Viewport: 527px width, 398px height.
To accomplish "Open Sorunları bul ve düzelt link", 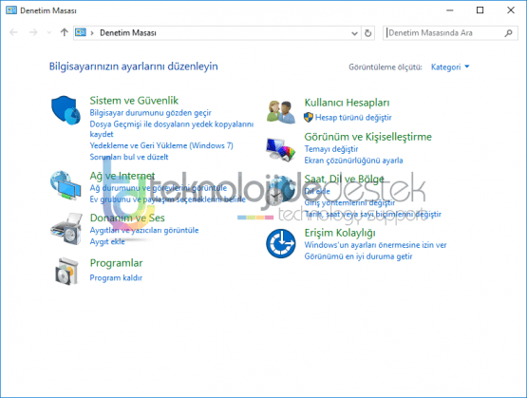I will click(x=129, y=157).
